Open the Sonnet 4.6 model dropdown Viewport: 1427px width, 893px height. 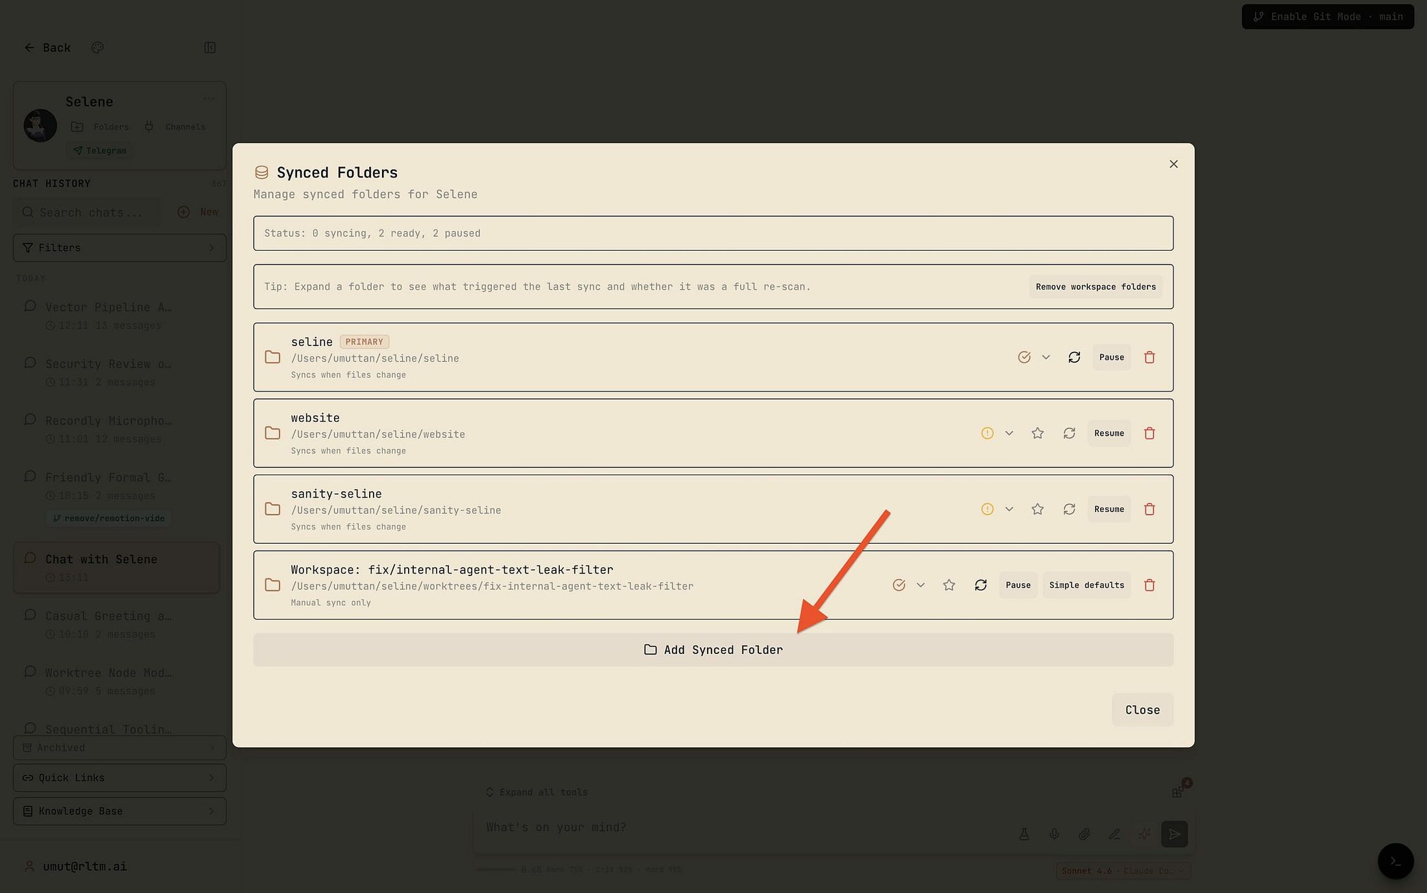point(1123,871)
